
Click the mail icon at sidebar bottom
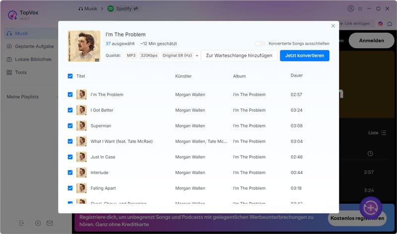(x=50, y=223)
